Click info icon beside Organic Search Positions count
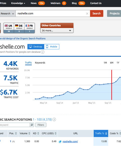Screen dimensions: 121x146 54,119
